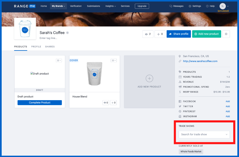
Task: Click the Pinterest icon
Action: pyautogui.click(x=180, y=111)
